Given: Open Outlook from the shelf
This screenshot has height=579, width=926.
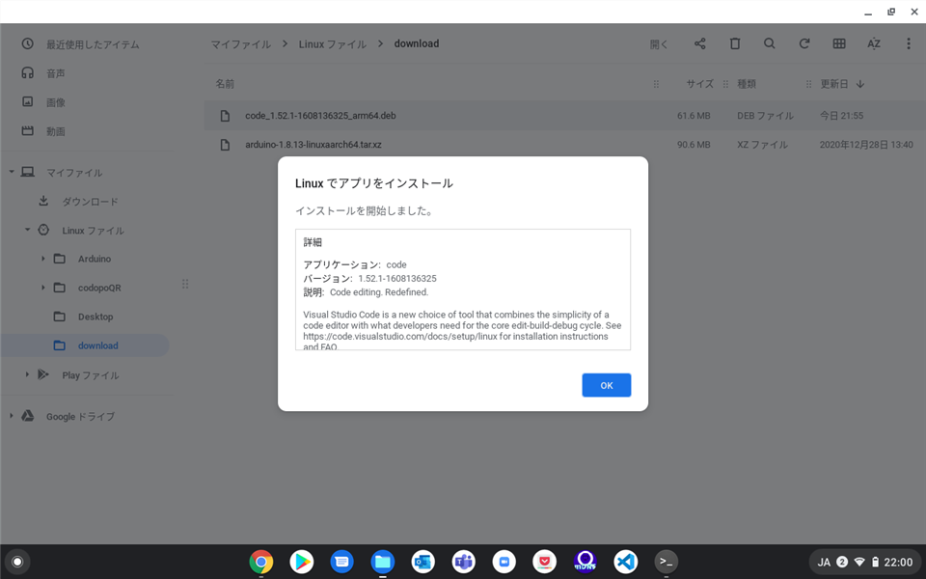Looking at the screenshot, I should [422, 562].
